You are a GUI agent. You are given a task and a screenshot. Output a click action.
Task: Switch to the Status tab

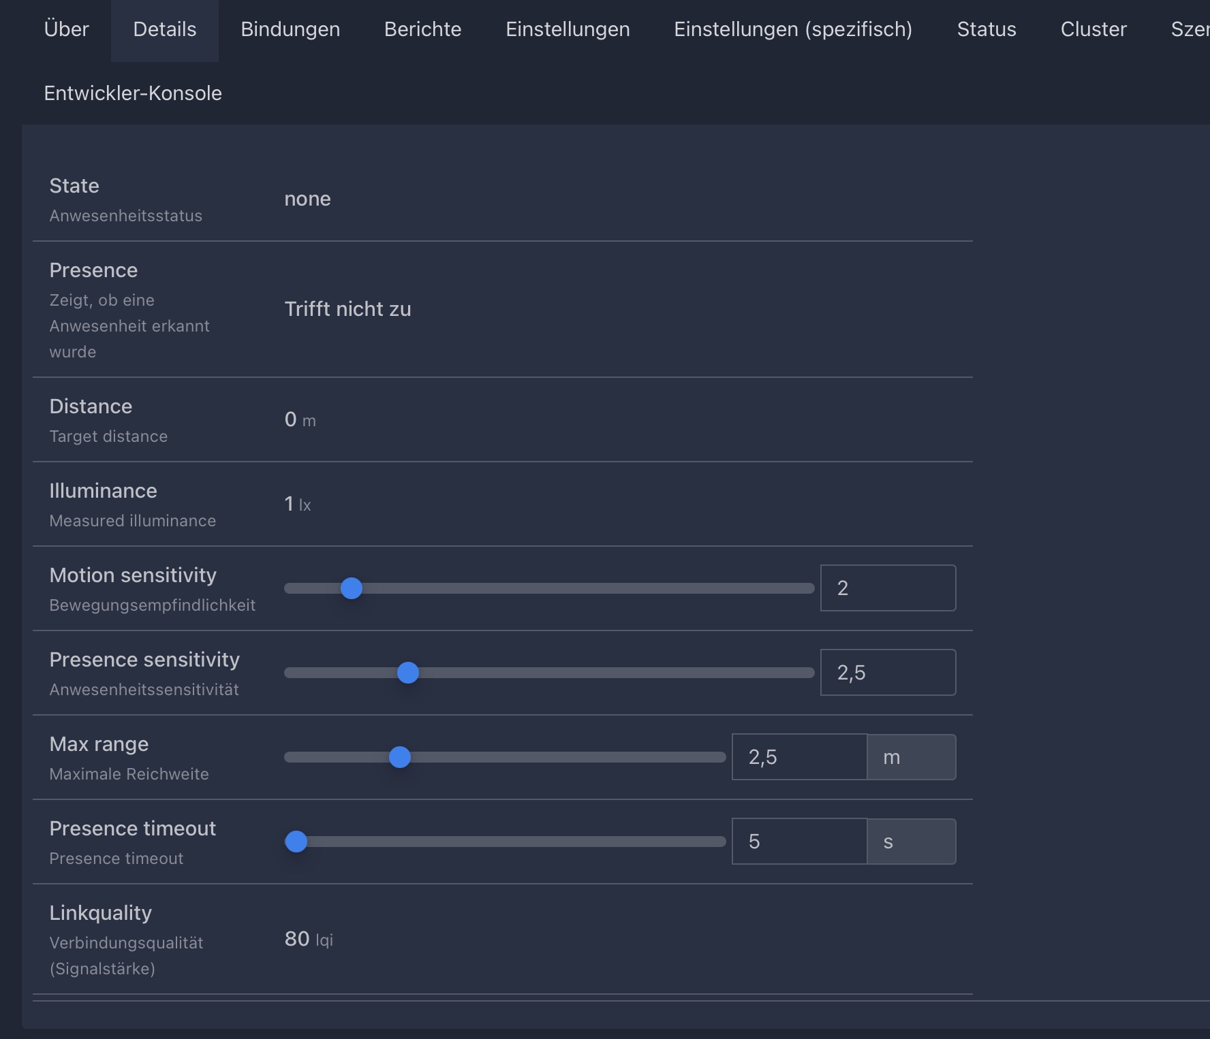[986, 29]
